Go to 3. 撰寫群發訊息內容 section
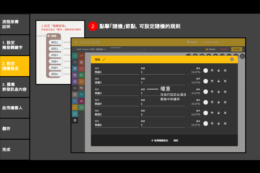This screenshot has width=260, height=173. tap(15, 87)
